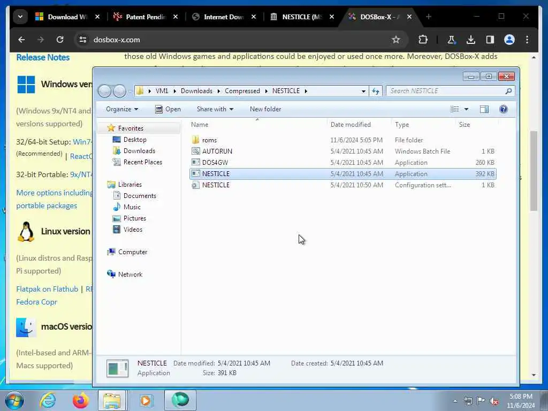
Task: Click the Chrome address bar URL
Action: [117, 40]
